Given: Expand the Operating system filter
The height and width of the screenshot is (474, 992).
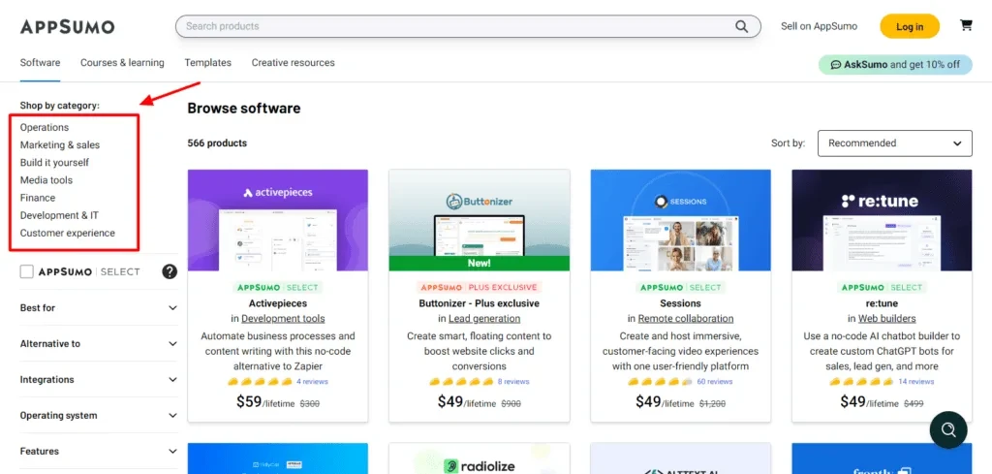Looking at the screenshot, I should tap(99, 416).
